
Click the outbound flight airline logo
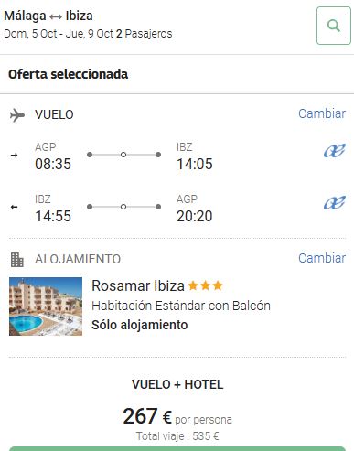coord(335,151)
